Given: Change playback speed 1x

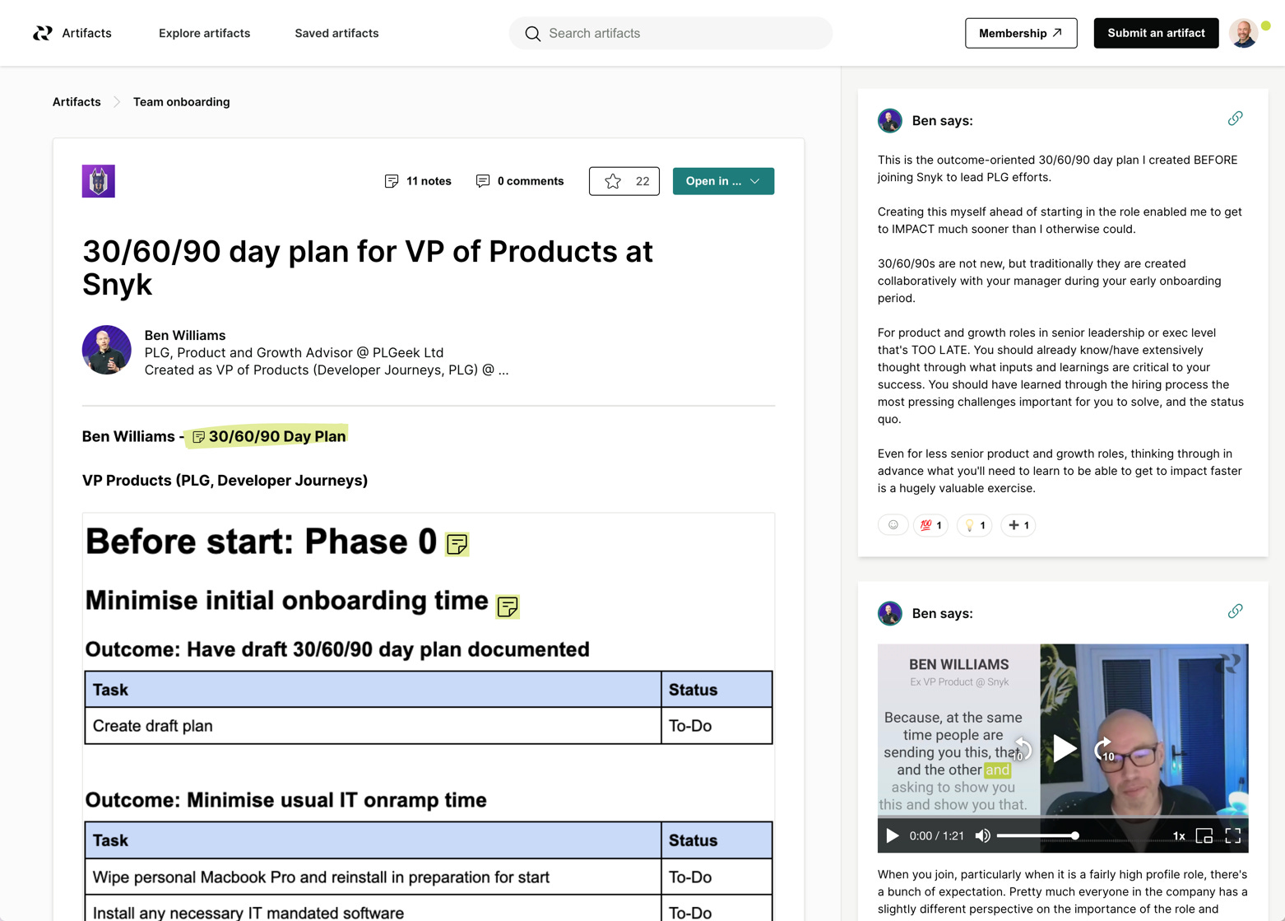Looking at the screenshot, I should pyautogui.click(x=1178, y=835).
